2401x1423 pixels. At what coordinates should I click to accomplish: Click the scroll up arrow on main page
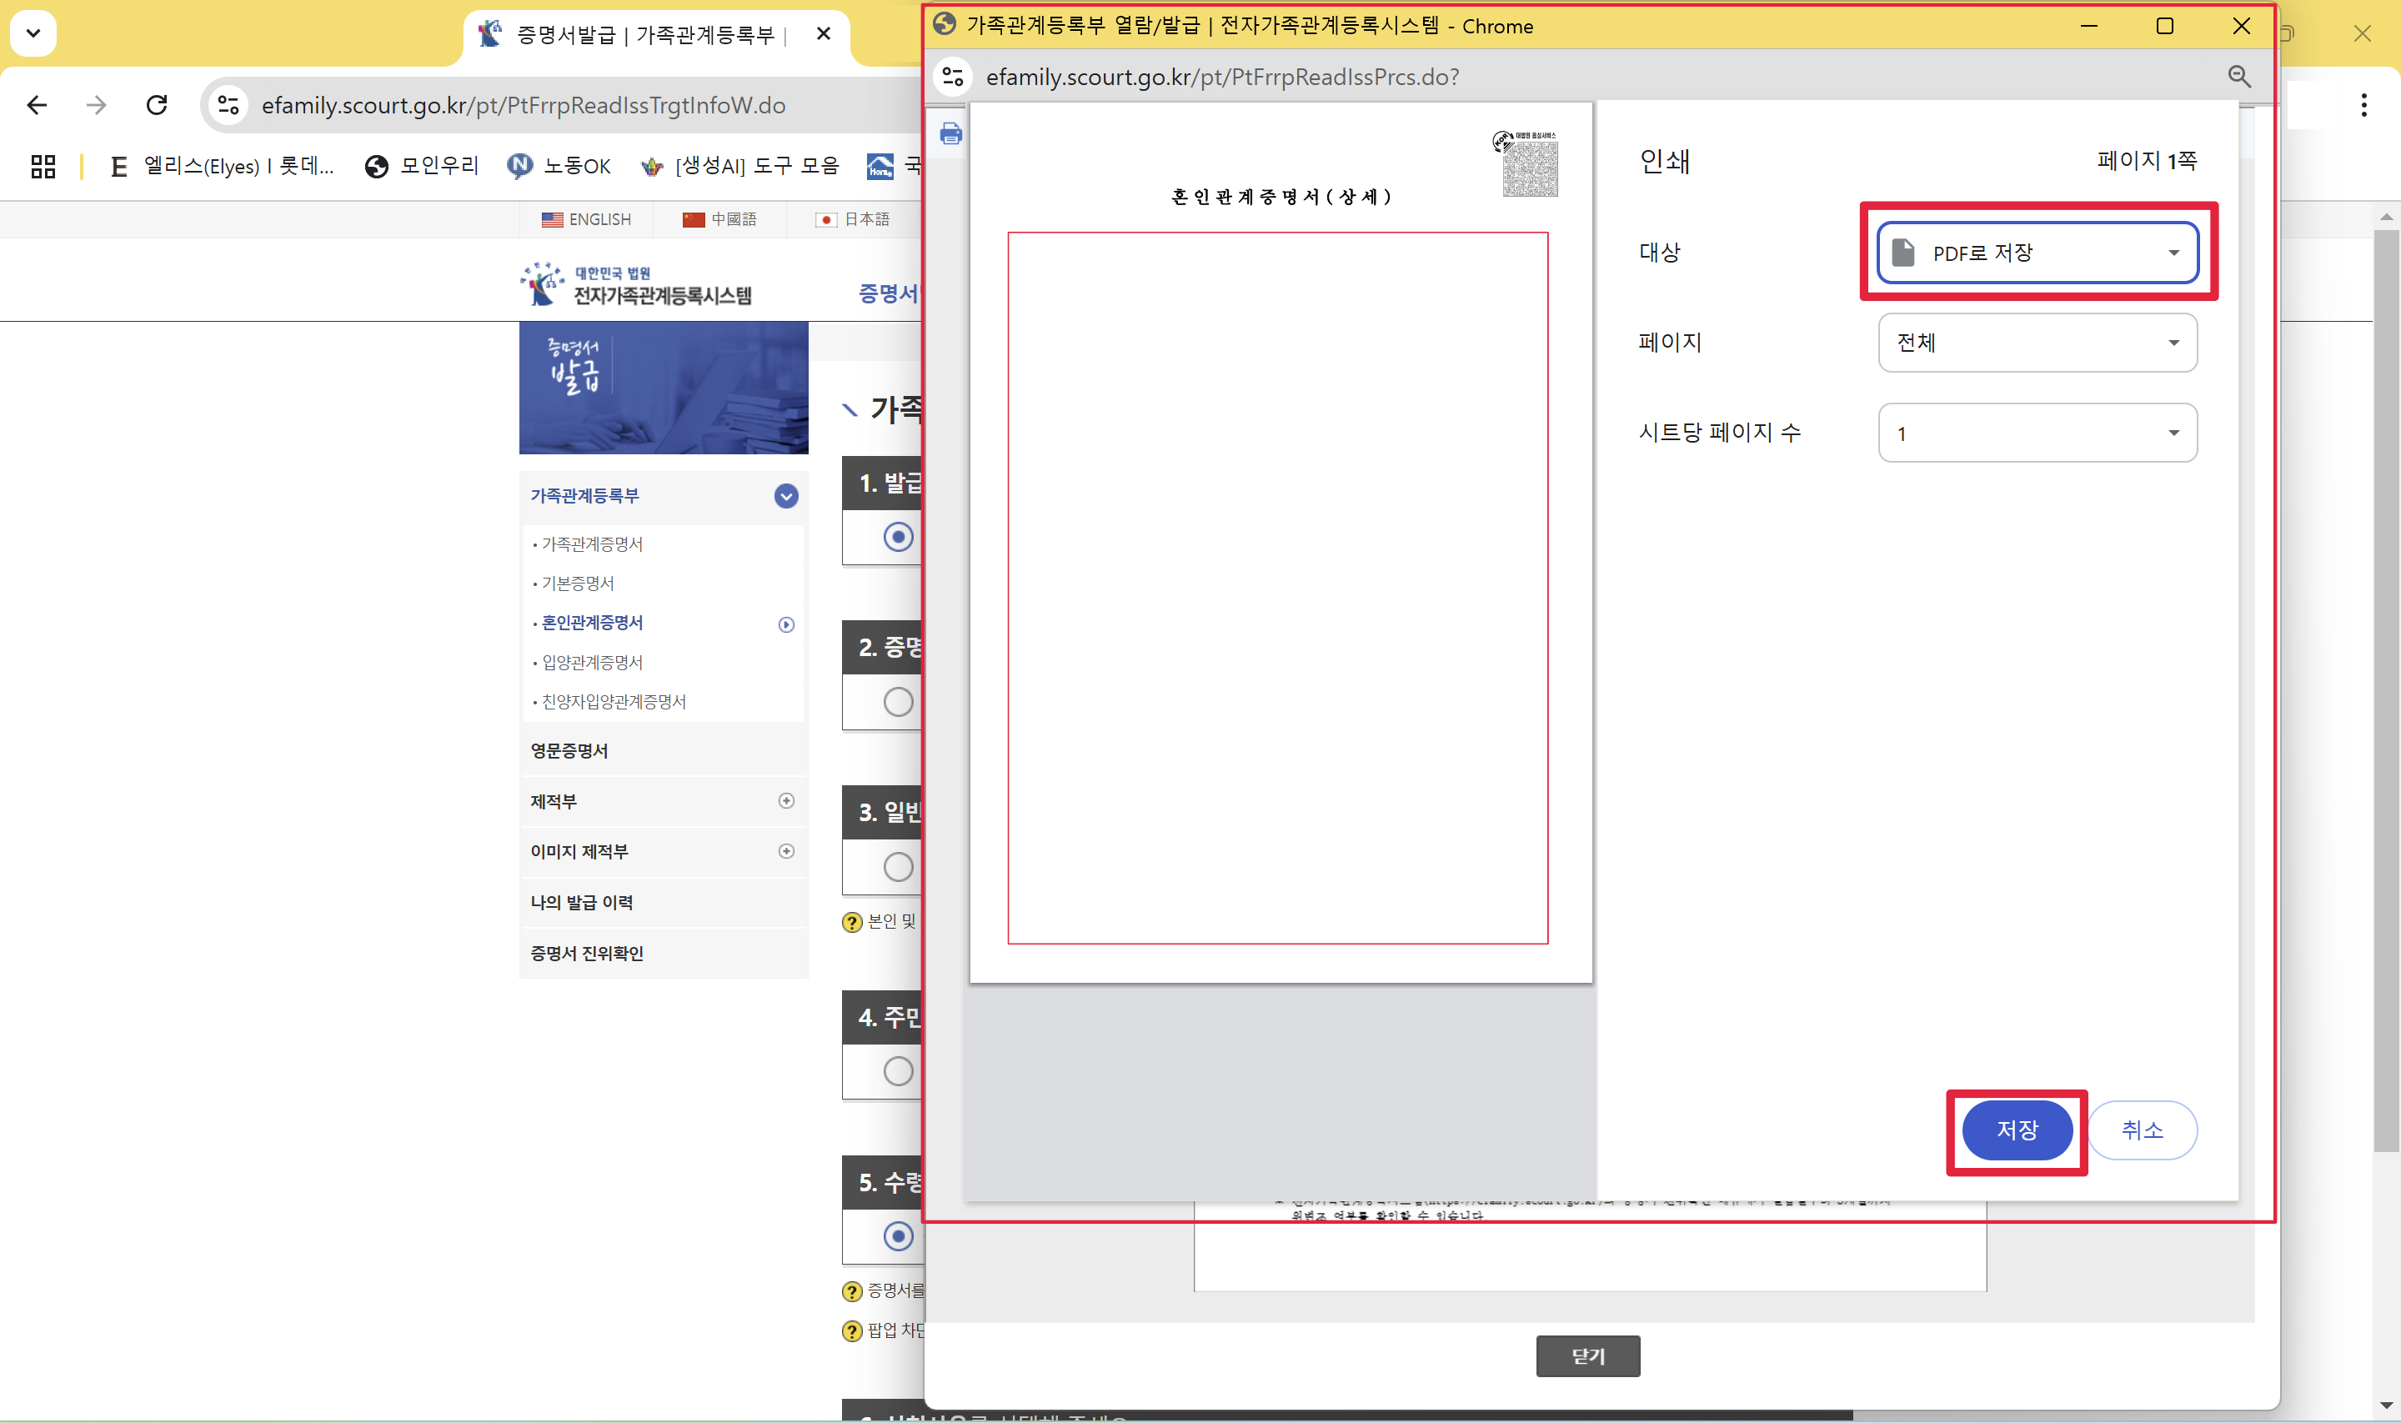click(x=2387, y=216)
